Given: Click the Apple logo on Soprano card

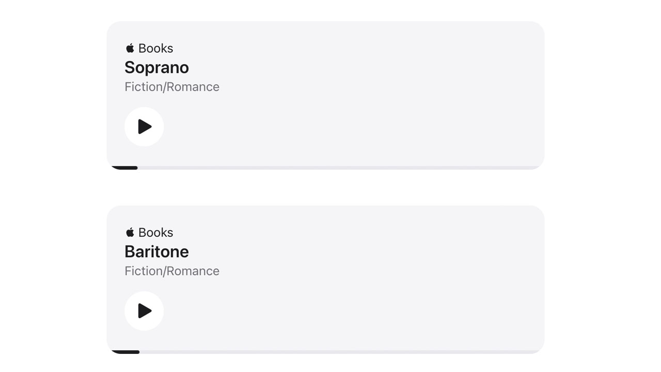Looking at the screenshot, I should [130, 48].
